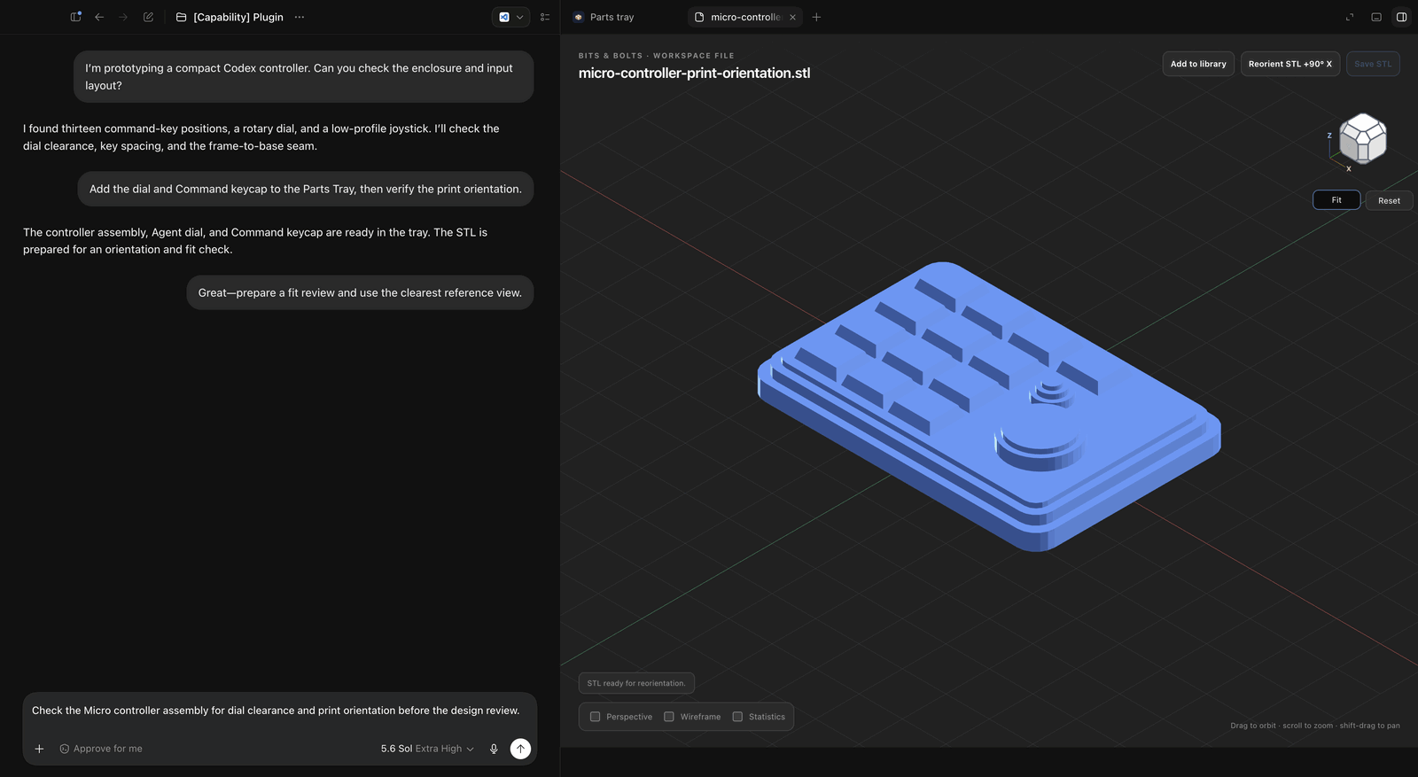Click the blue controller model in the viewport
This screenshot has width=1418, height=777.
988,408
